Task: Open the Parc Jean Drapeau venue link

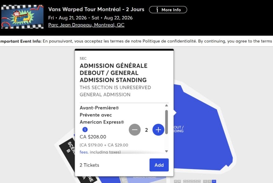Action: point(86,25)
